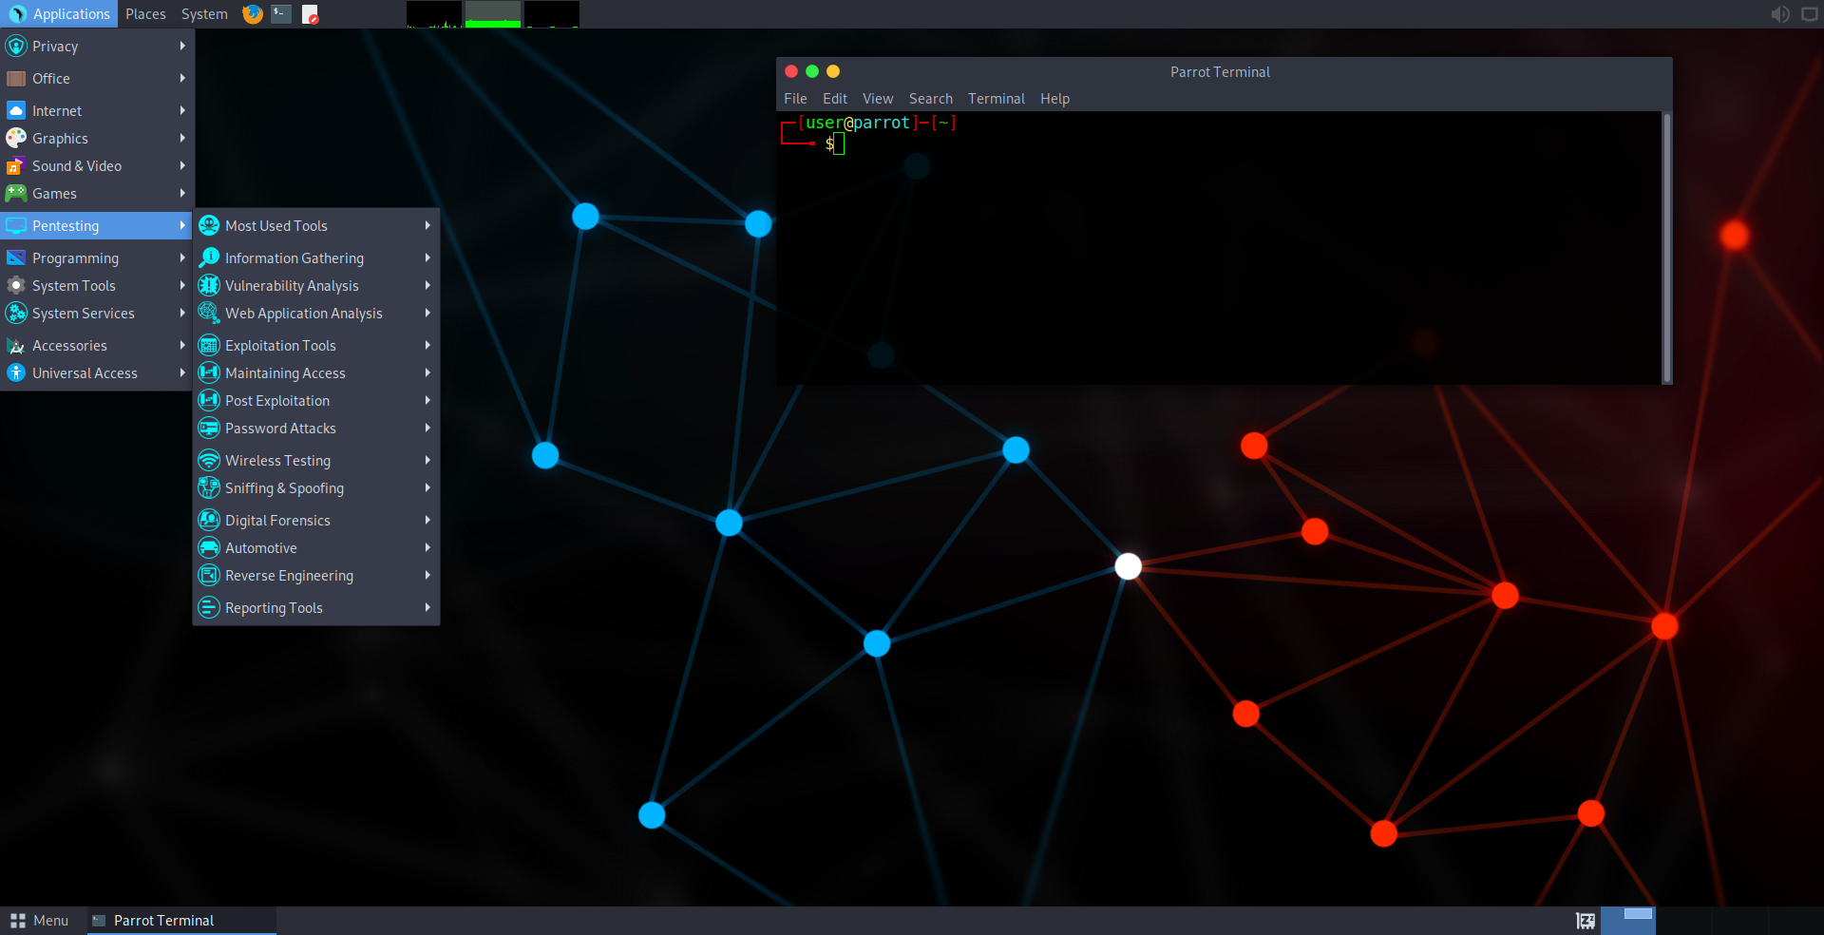This screenshot has width=1824, height=935.
Task: Open the Automotive pentesting tools
Action: tap(259, 547)
